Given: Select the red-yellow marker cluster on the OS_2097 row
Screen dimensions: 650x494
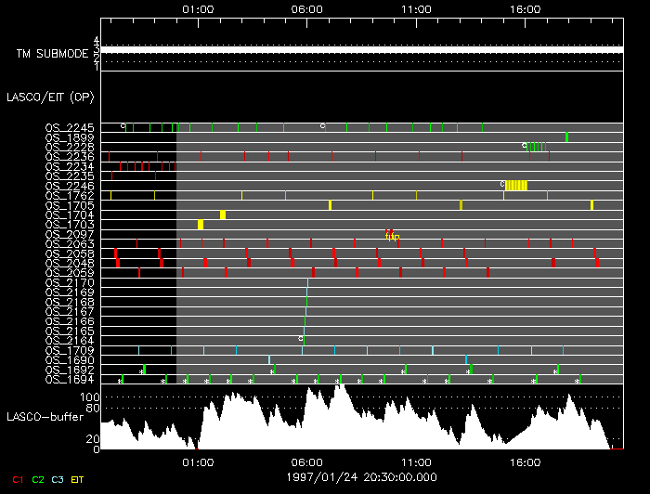Looking at the screenshot, I should [x=391, y=235].
